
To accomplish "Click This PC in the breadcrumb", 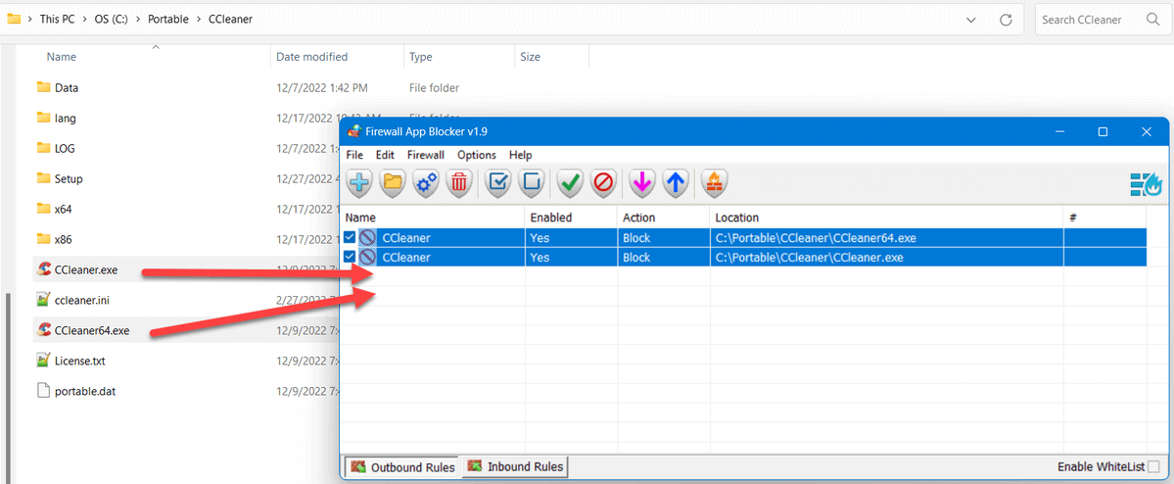I will pyautogui.click(x=58, y=20).
